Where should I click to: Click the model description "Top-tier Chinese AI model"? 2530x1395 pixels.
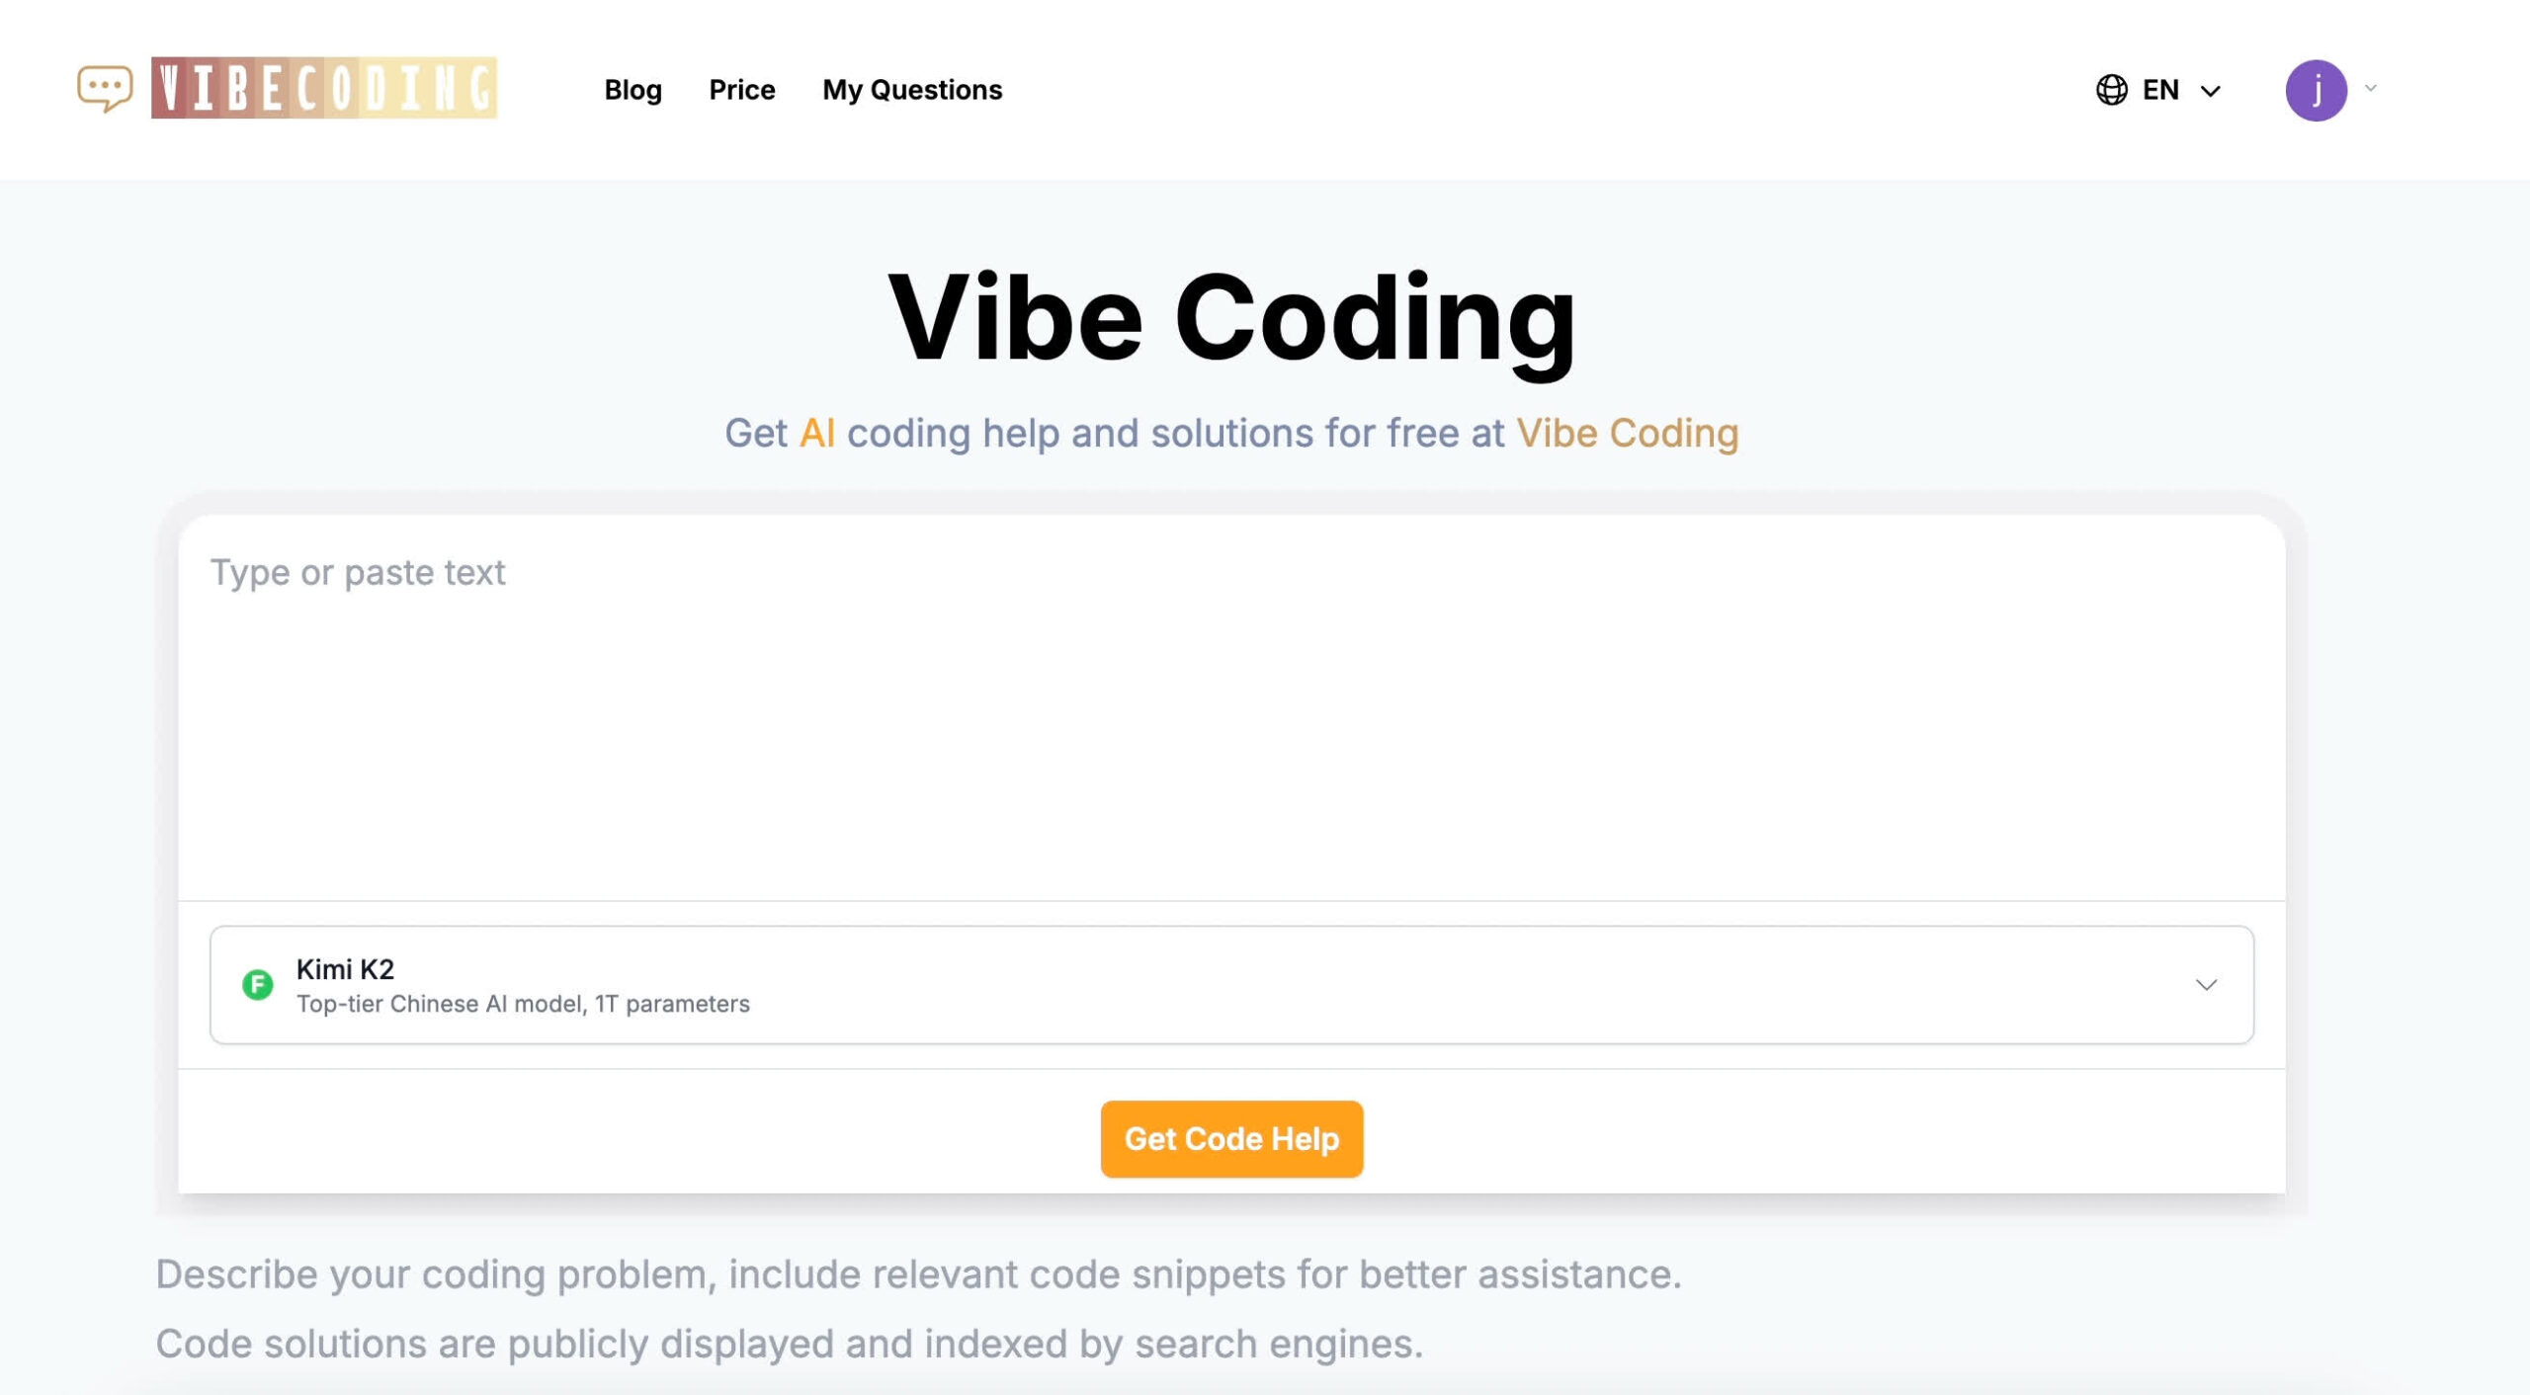pos(523,1004)
